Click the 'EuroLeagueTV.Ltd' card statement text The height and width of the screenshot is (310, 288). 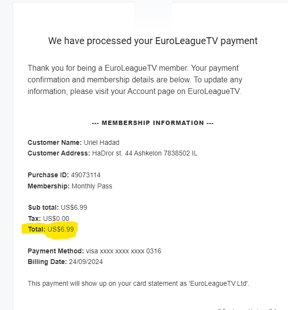[x=219, y=283]
